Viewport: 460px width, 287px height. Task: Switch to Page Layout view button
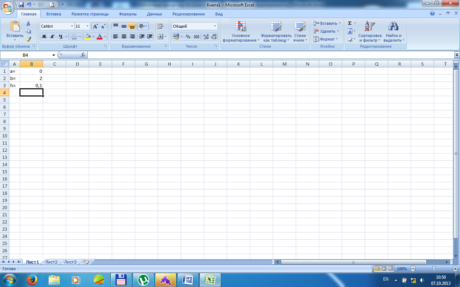(383, 268)
